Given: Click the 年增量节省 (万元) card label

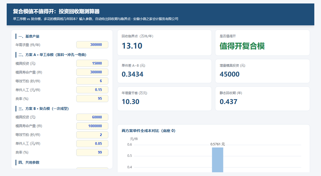Looking at the screenshot, I should click(x=134, y=93).
